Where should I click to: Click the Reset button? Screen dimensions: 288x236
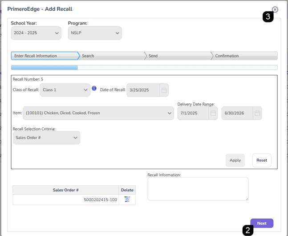click(x=262, y=160)
